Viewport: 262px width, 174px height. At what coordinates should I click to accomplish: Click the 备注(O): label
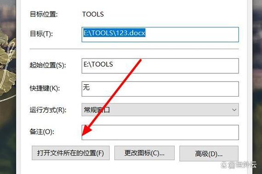pos(42,132)
